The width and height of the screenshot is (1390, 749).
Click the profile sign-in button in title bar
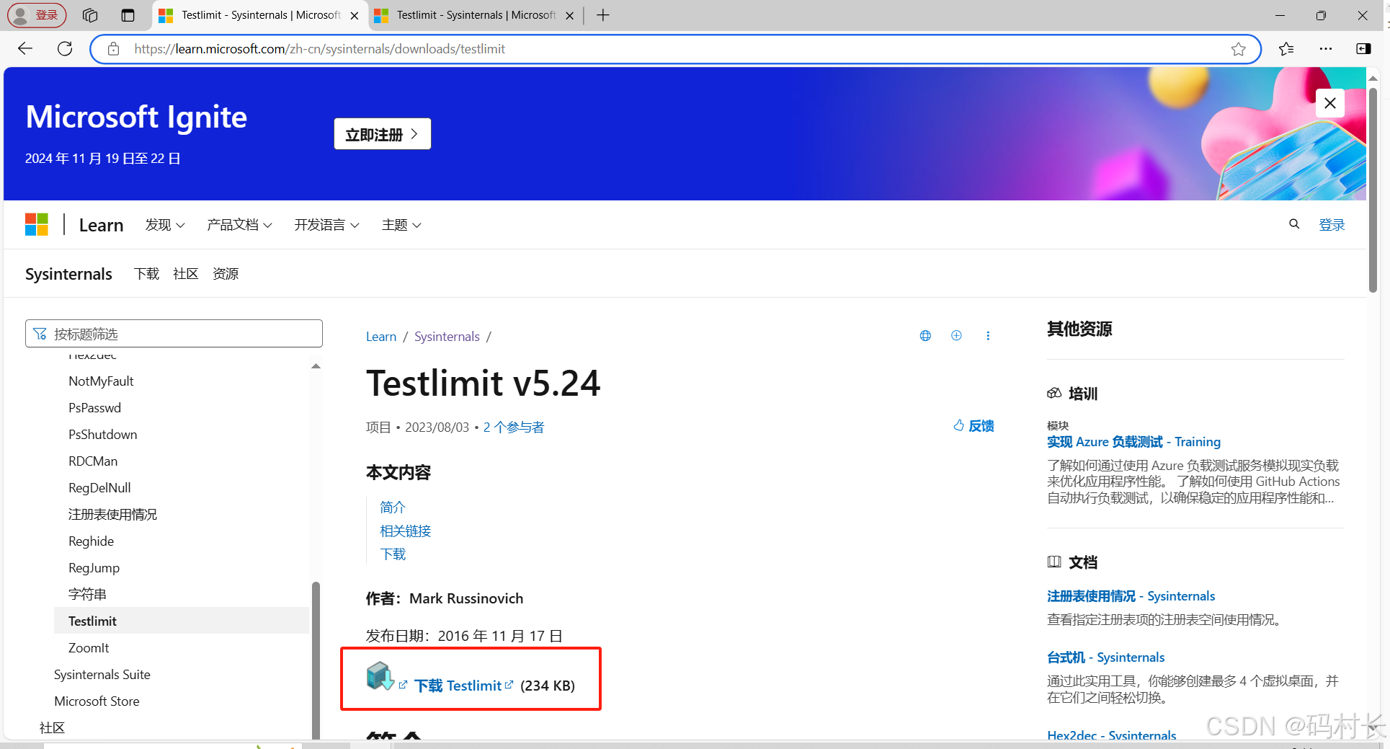click(37, 15)
